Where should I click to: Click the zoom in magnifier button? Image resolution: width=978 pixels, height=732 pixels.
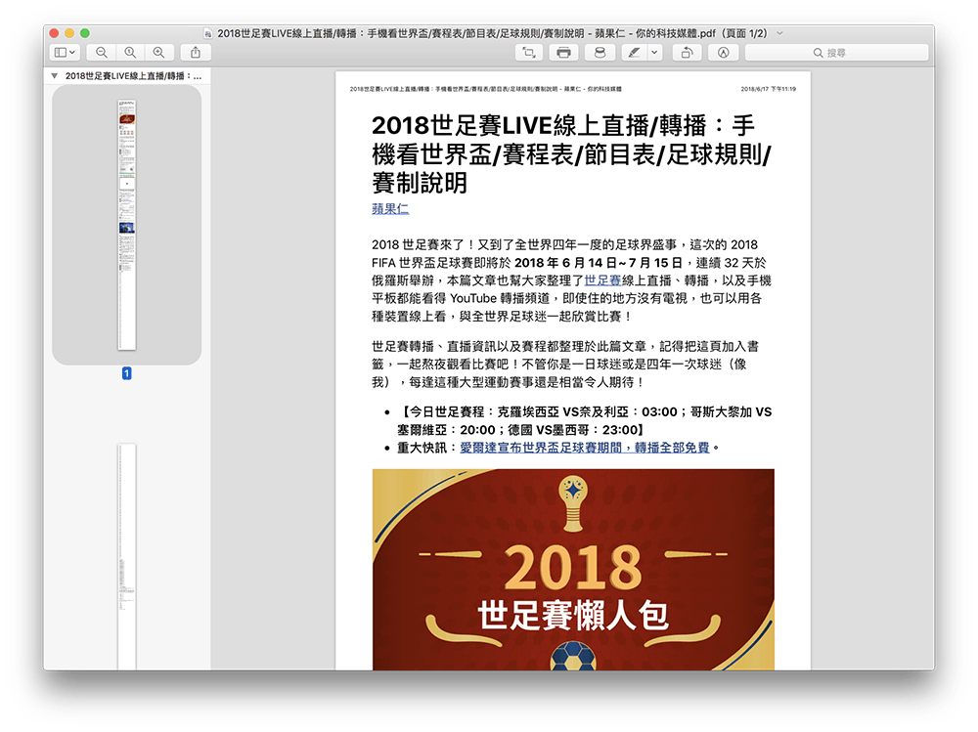pyautogui.click(x=158, y=52)
